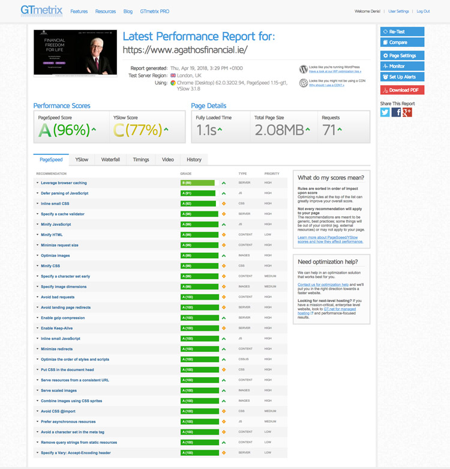Click orange diamond for Inline small CSS
This screenshot has width=450, height=469.
(224, 204)
